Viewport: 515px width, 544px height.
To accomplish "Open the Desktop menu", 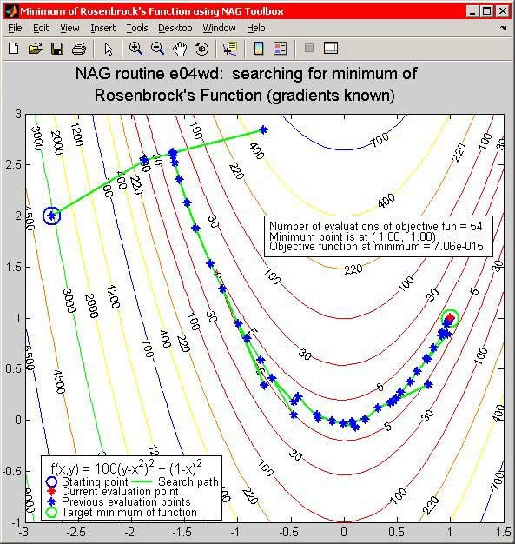I will coord(175,28).
